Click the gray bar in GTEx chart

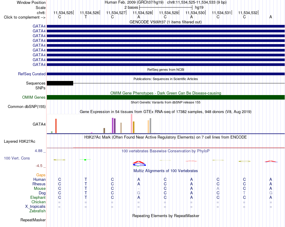pyautogui.click(x=151, y=126)
